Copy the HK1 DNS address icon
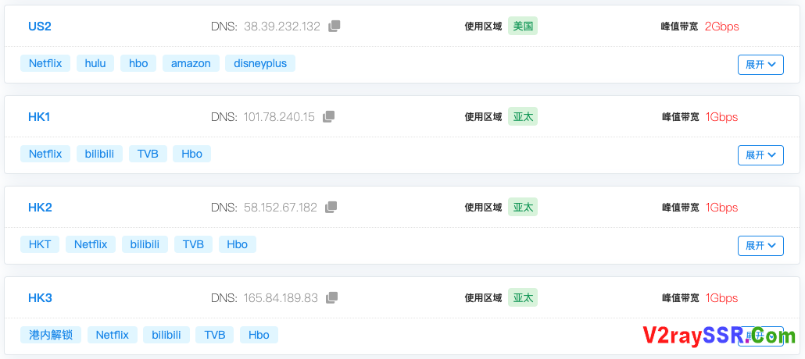805x359 pixels. [329, 116]
